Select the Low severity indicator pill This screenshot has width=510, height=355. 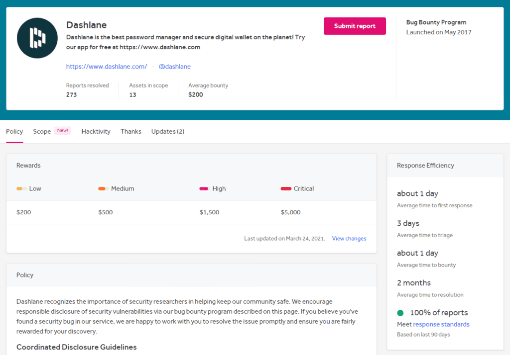[21, 188]
